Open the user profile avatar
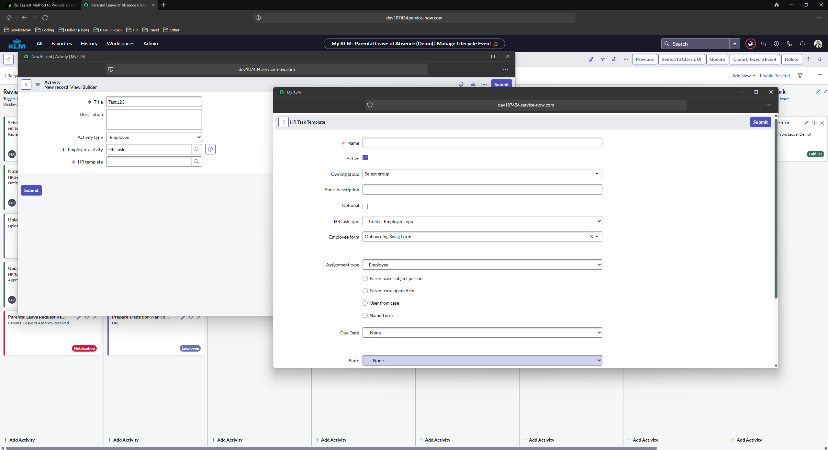The height and width of the screenshot is (450, 828). tap(818, 44)
